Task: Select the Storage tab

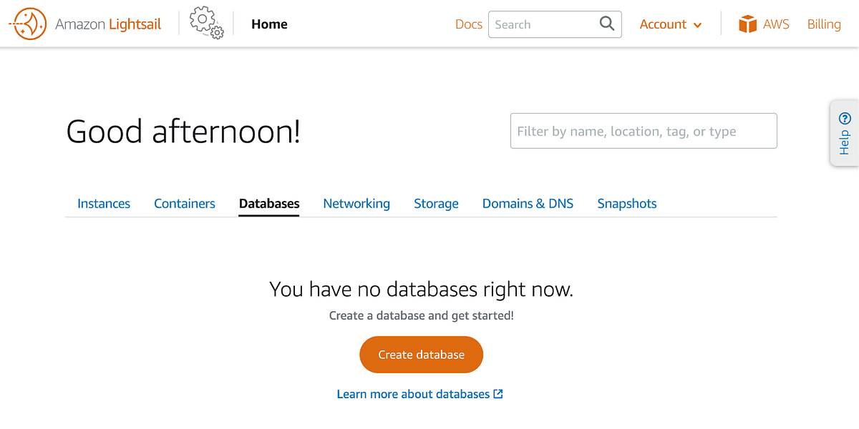Action: point(436,204)
